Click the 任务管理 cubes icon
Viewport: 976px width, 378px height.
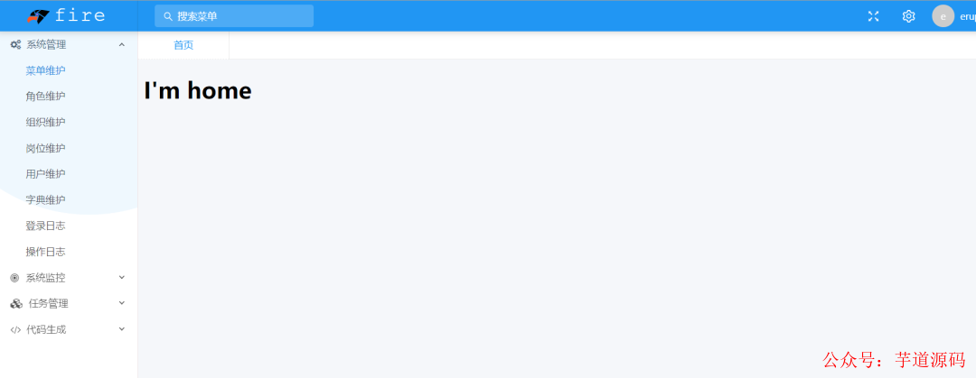[x=16, y=304]
